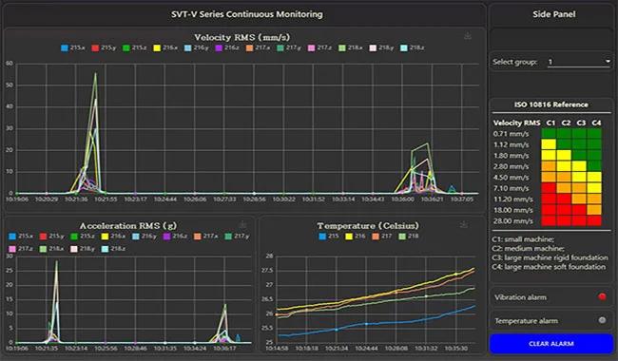Image resolution: width=618 pixels, height=361 pixels.
Task: Hide 215.y in Acceleration RMS legend
Action: click(x=52, y=237)
